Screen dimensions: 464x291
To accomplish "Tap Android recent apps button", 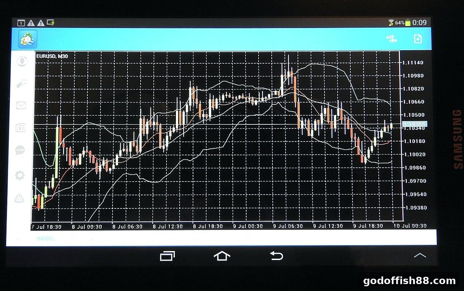I will 168,256.
